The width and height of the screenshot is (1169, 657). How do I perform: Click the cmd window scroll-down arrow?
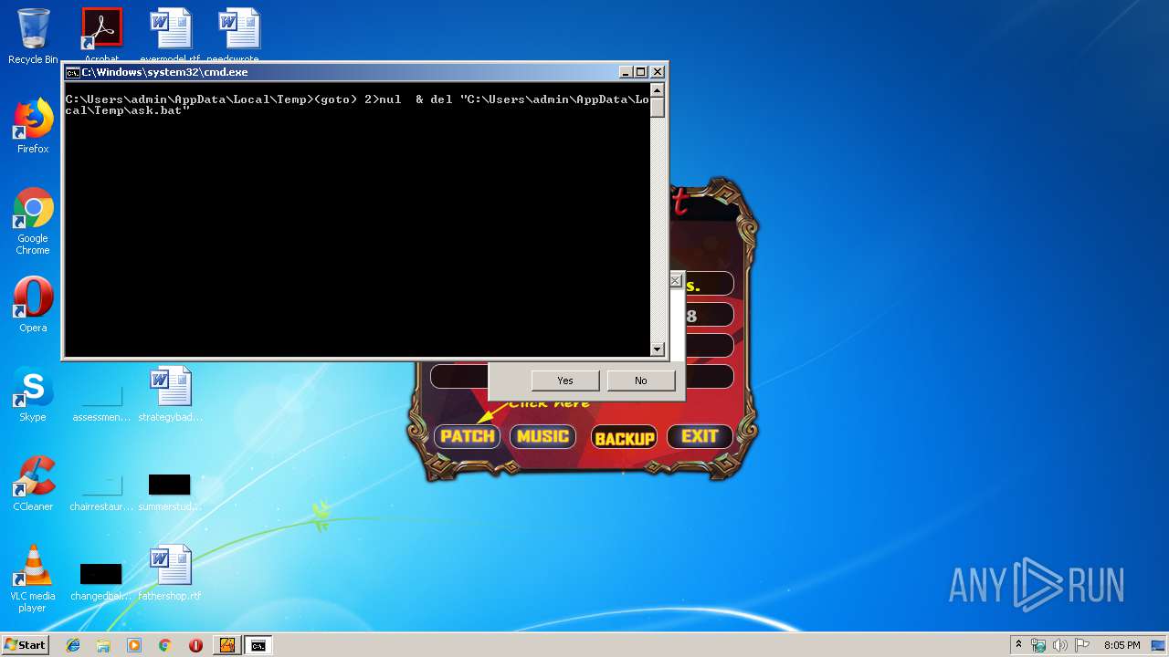tap(657, 349)
